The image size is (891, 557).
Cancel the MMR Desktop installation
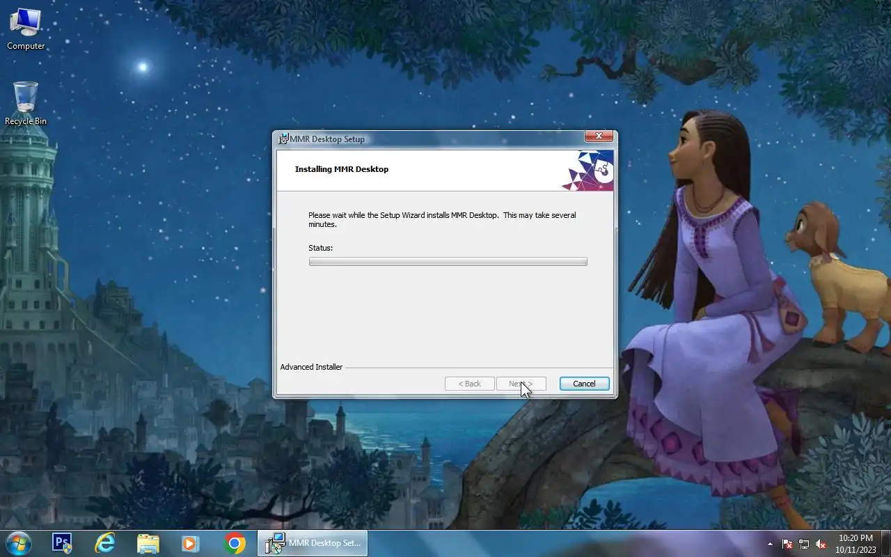coord(584,384)
